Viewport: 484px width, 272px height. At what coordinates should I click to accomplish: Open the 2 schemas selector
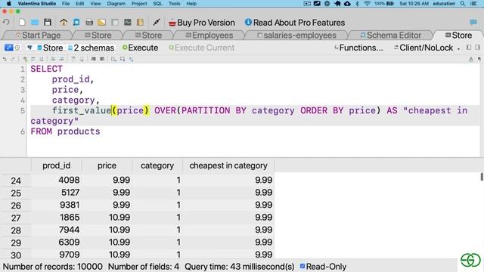91,48
